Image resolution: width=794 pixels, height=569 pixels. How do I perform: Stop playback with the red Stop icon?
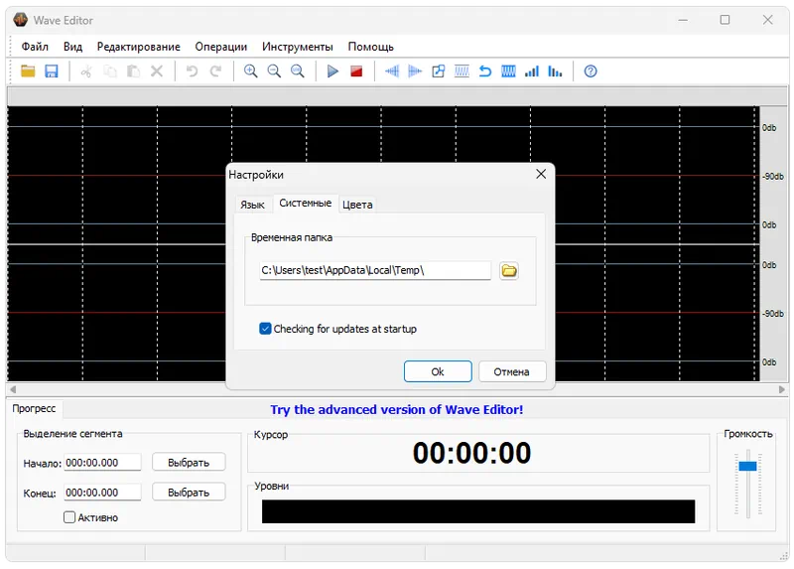pyautogui.click(x=356, y=71)
